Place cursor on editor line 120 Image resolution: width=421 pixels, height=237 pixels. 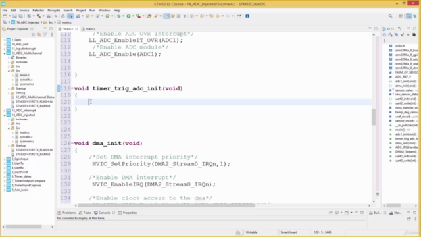pyautogui.click(x=223, y=102)
